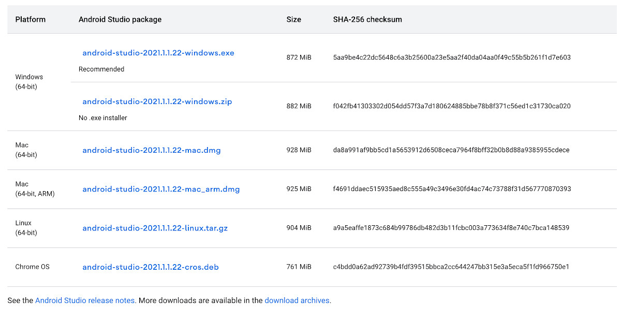This screenshot has width=621, height=320.
Task: Click the No .exe installer note
Action: tap(103, 118)
